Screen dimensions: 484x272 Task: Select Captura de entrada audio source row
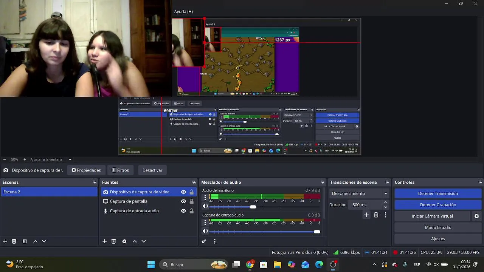[148, 211]
